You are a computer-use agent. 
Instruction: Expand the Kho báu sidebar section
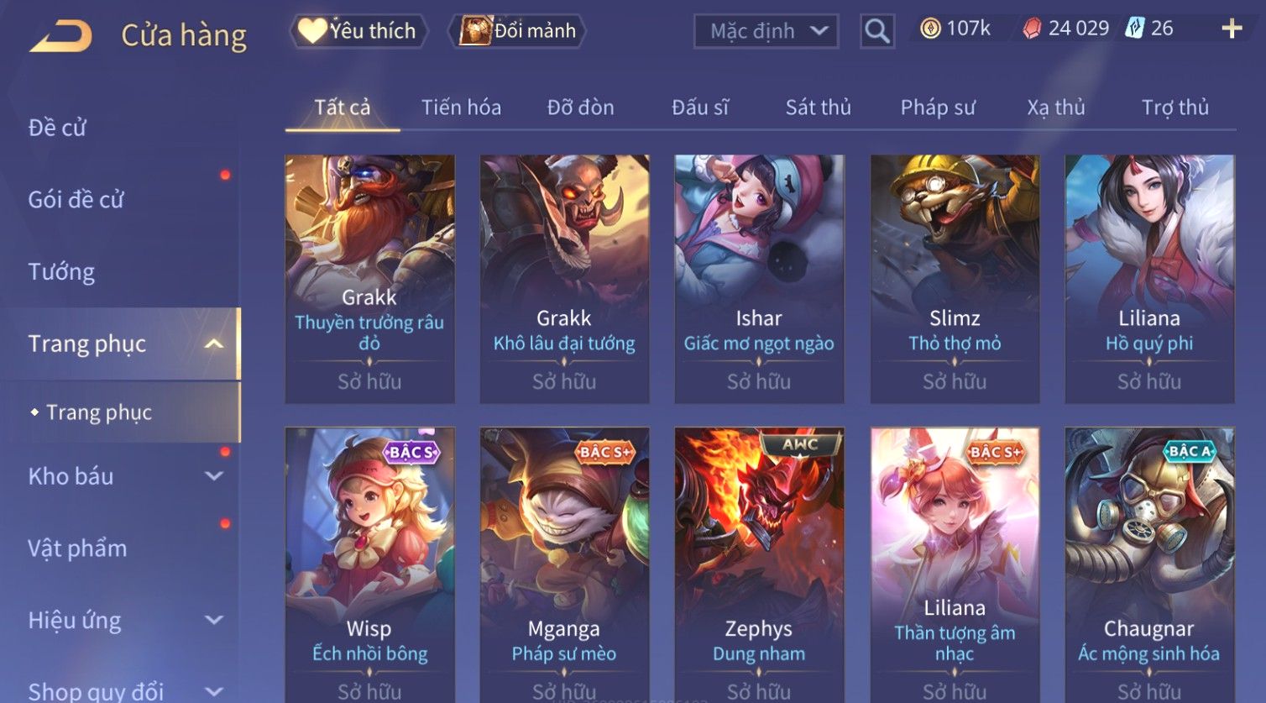[x=214, y=476]
